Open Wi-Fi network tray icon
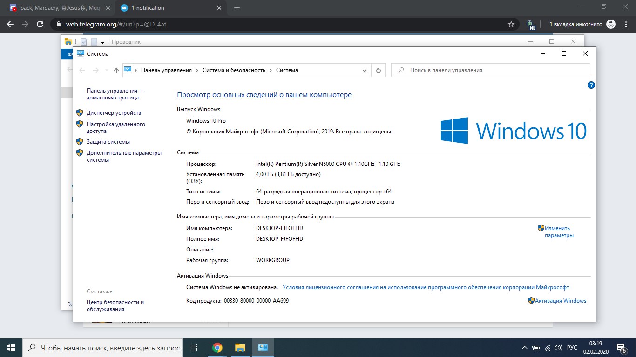Screen dimensions: 636x357 (x=548, y=348)
